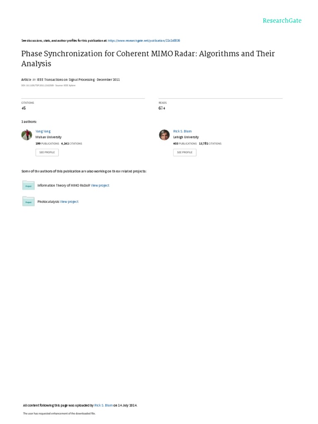
Task: Click the reads count of 674
Action: point(162,108)
